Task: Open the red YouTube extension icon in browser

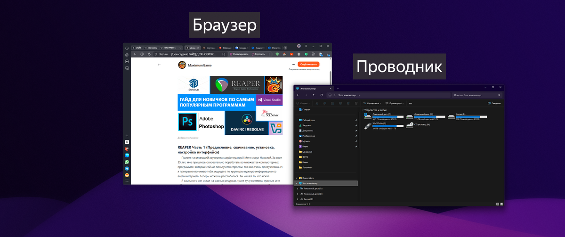Action: (x=291, y=54)
